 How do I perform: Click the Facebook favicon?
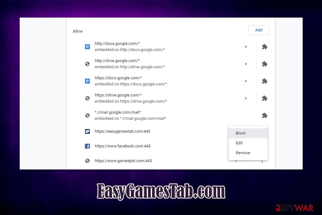click(x=87, y=146)
